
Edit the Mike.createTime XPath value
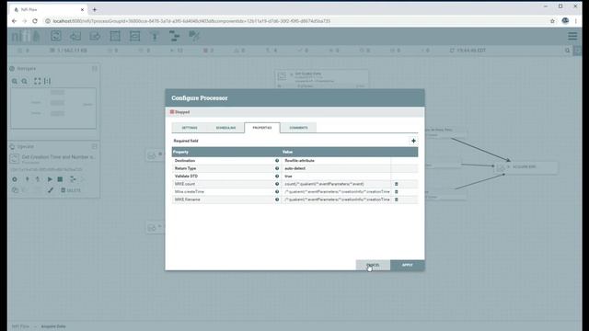pos(336,192)
